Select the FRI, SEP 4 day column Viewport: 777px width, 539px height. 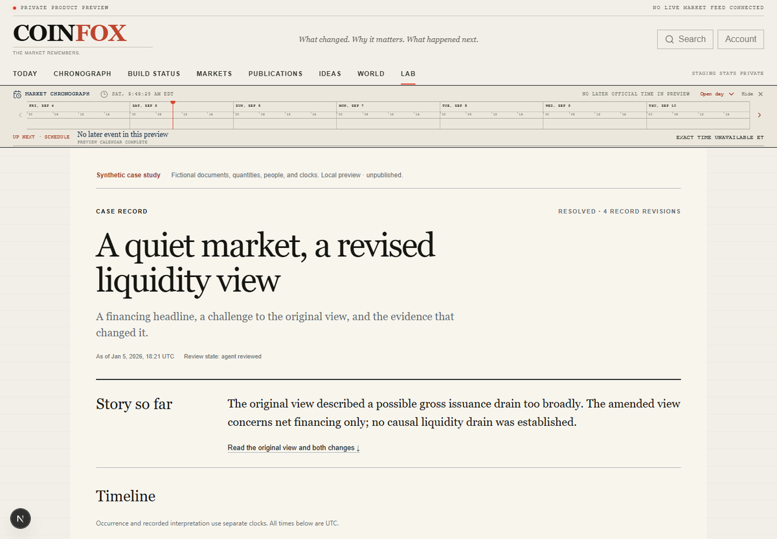[78, 115]
